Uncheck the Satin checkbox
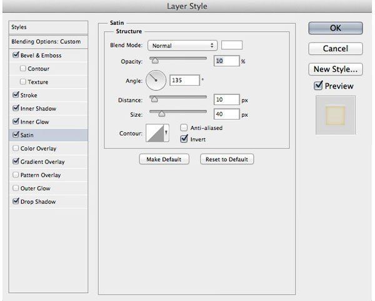Image resolution: width=375 pixels, height=301 pixels. point(16,135)
